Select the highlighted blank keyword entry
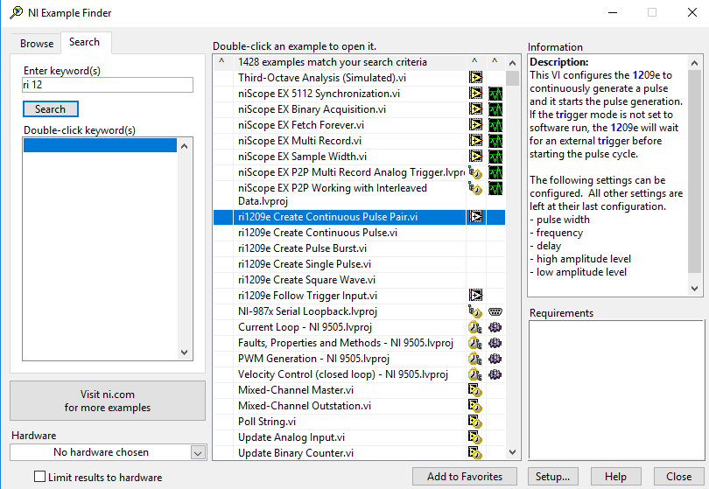Screen dimensions: 709x489 (x=100, y=145)
